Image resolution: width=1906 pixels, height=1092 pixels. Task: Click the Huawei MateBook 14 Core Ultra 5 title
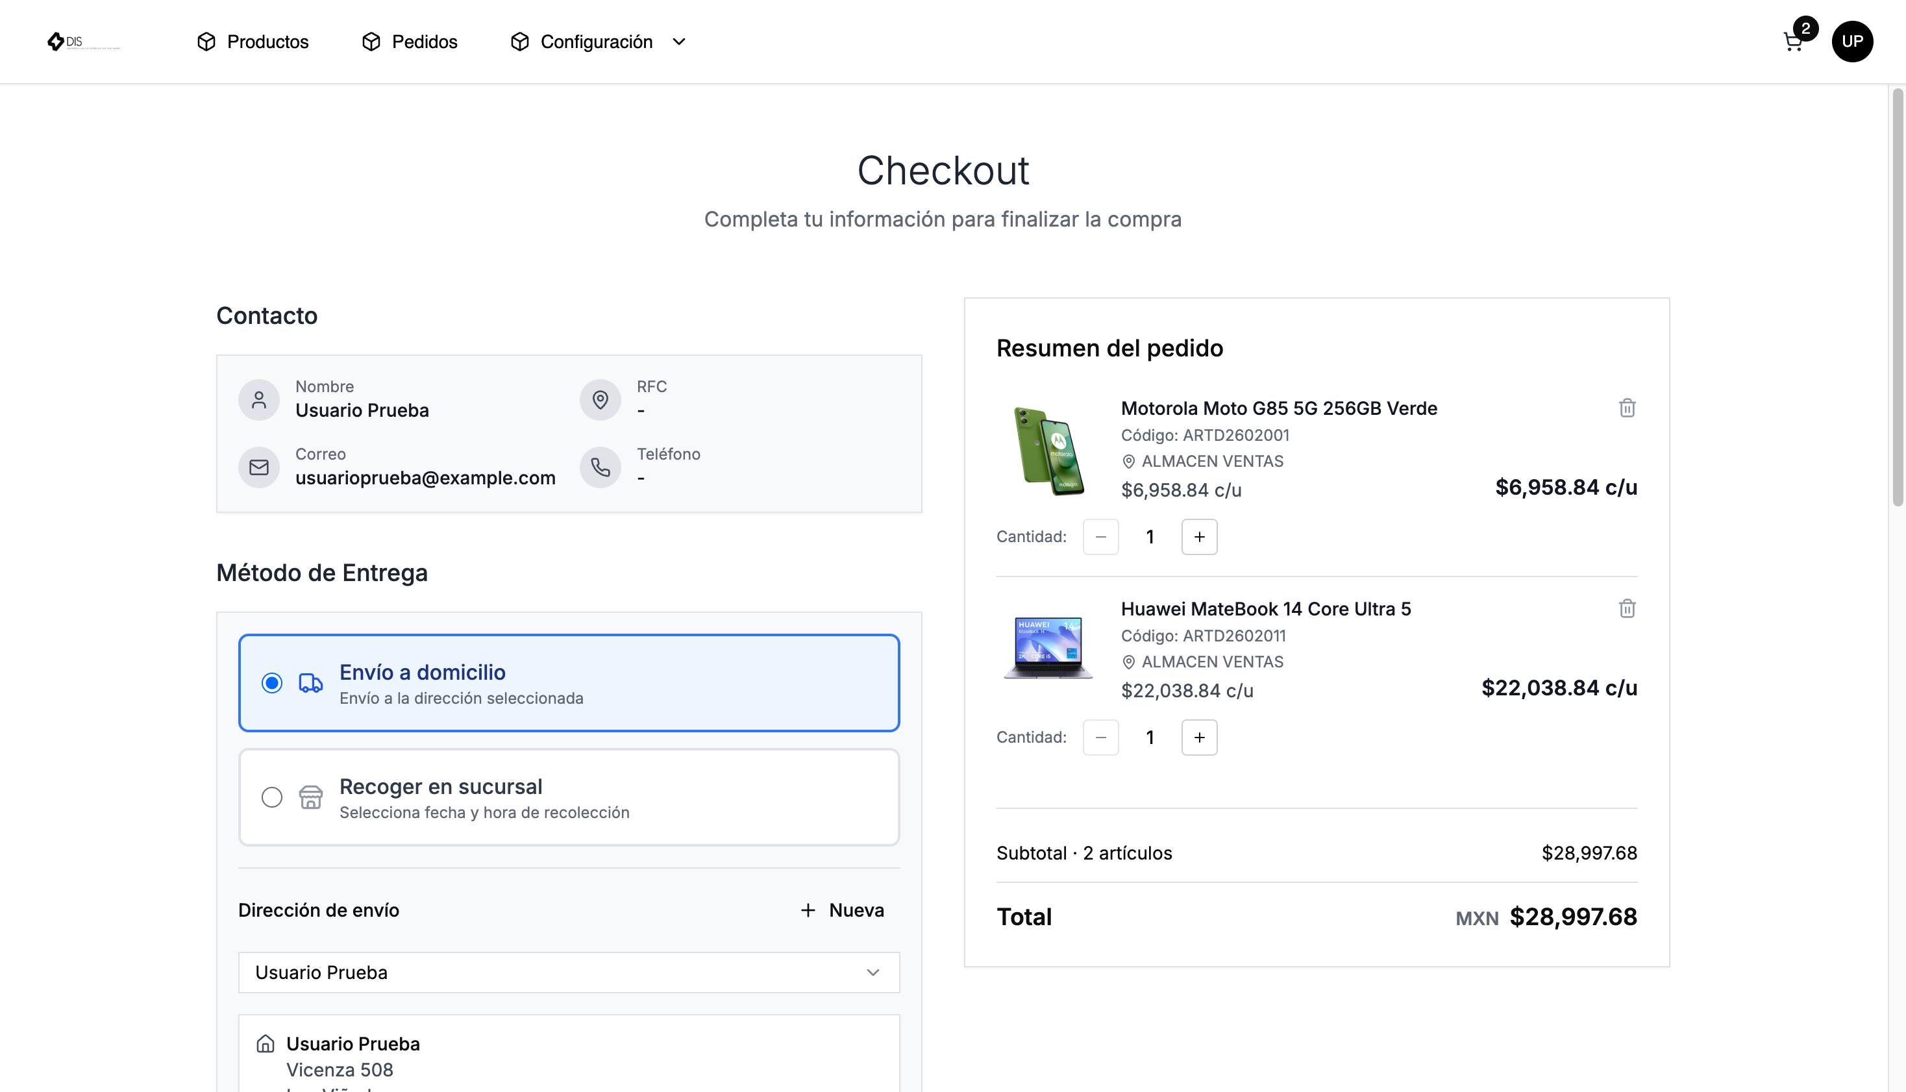pos(1266,609)
